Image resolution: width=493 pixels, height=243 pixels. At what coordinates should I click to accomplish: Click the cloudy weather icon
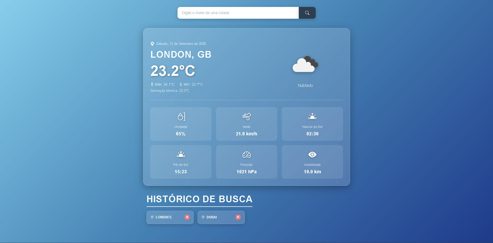305,64
